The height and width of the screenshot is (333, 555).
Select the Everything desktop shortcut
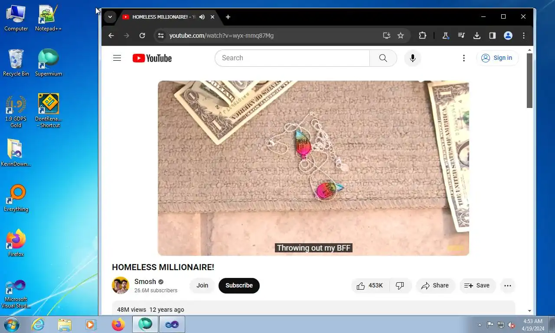tap(16, 199)
